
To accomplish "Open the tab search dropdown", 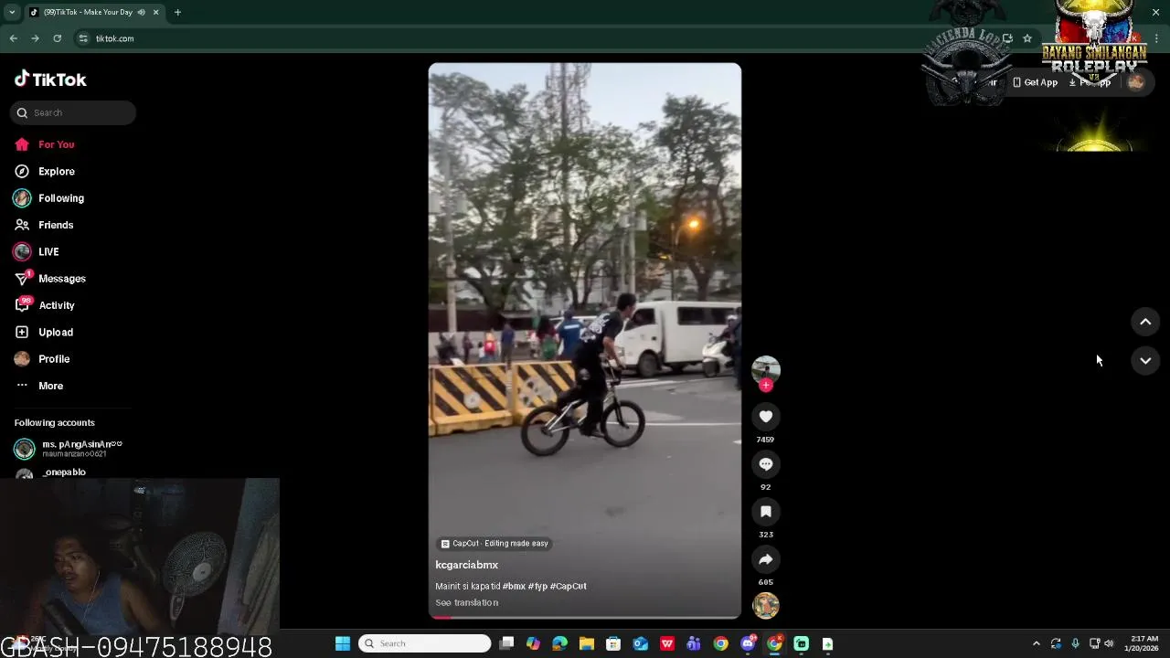I will 11,12.
